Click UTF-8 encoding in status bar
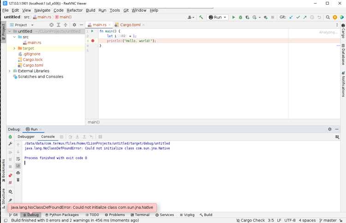Viewport: 346px width, 223px height. pos(290,220)
